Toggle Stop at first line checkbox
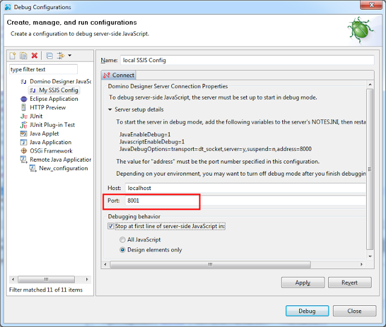Image resolution: width=386 pixels, height=327 pixels. [110, 226]
